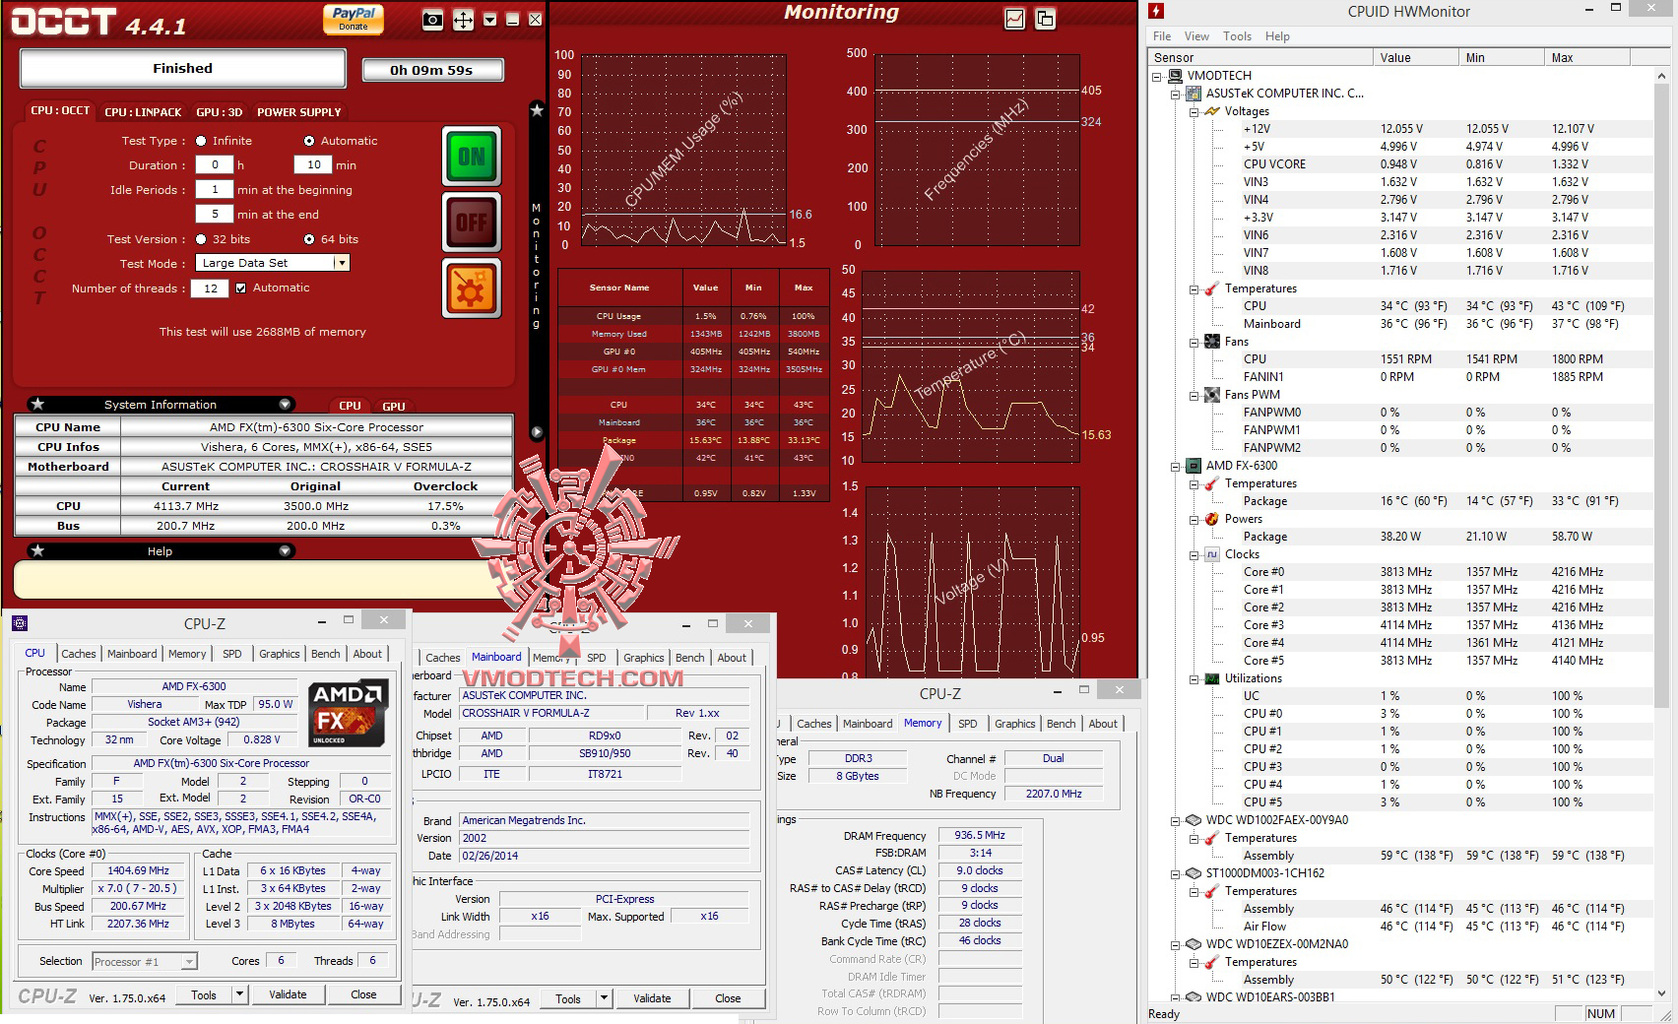Click the fan icon next to Fans PWM
This screenshot has width=1678, height=1024.
(x=1211, y=395)
